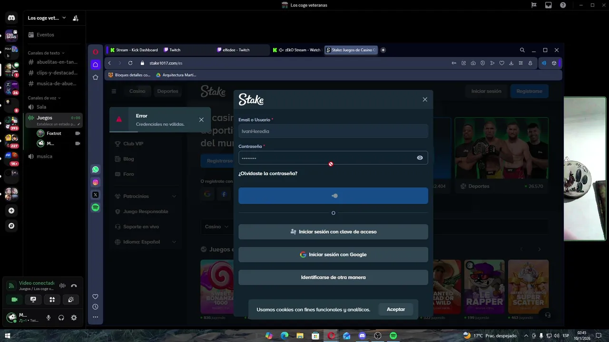Add a server with plus icon
This screenshot has height=342, width=609.
click(x=11, y=210)
